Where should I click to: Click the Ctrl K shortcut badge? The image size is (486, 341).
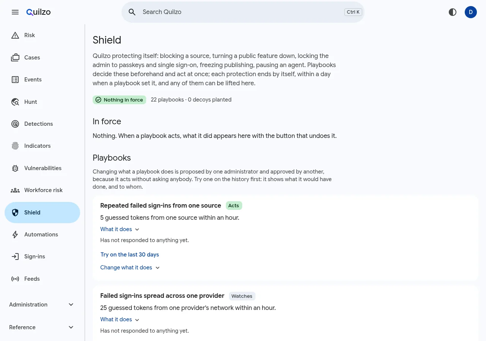pos(353,12)
